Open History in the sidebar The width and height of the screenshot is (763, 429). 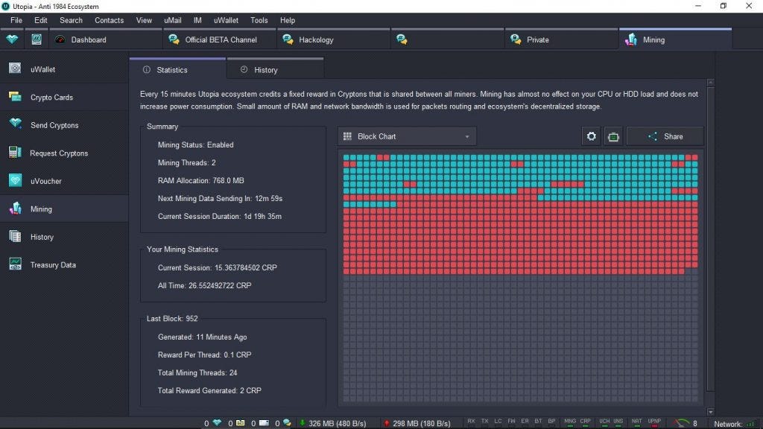64,237
